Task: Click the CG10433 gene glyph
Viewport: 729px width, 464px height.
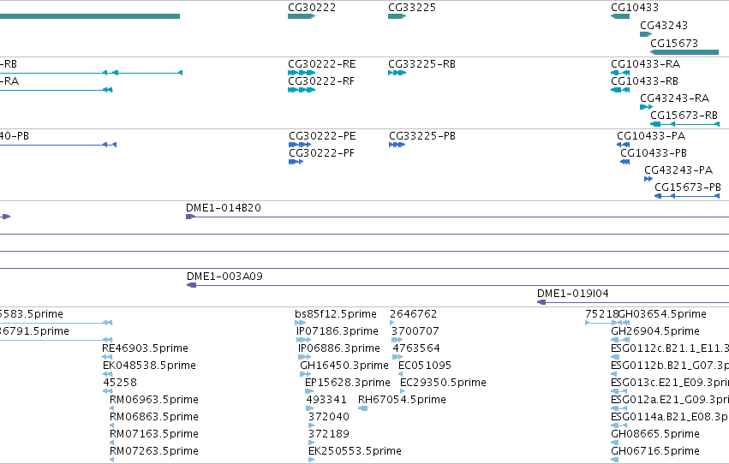Action: [x=620, y=16]
